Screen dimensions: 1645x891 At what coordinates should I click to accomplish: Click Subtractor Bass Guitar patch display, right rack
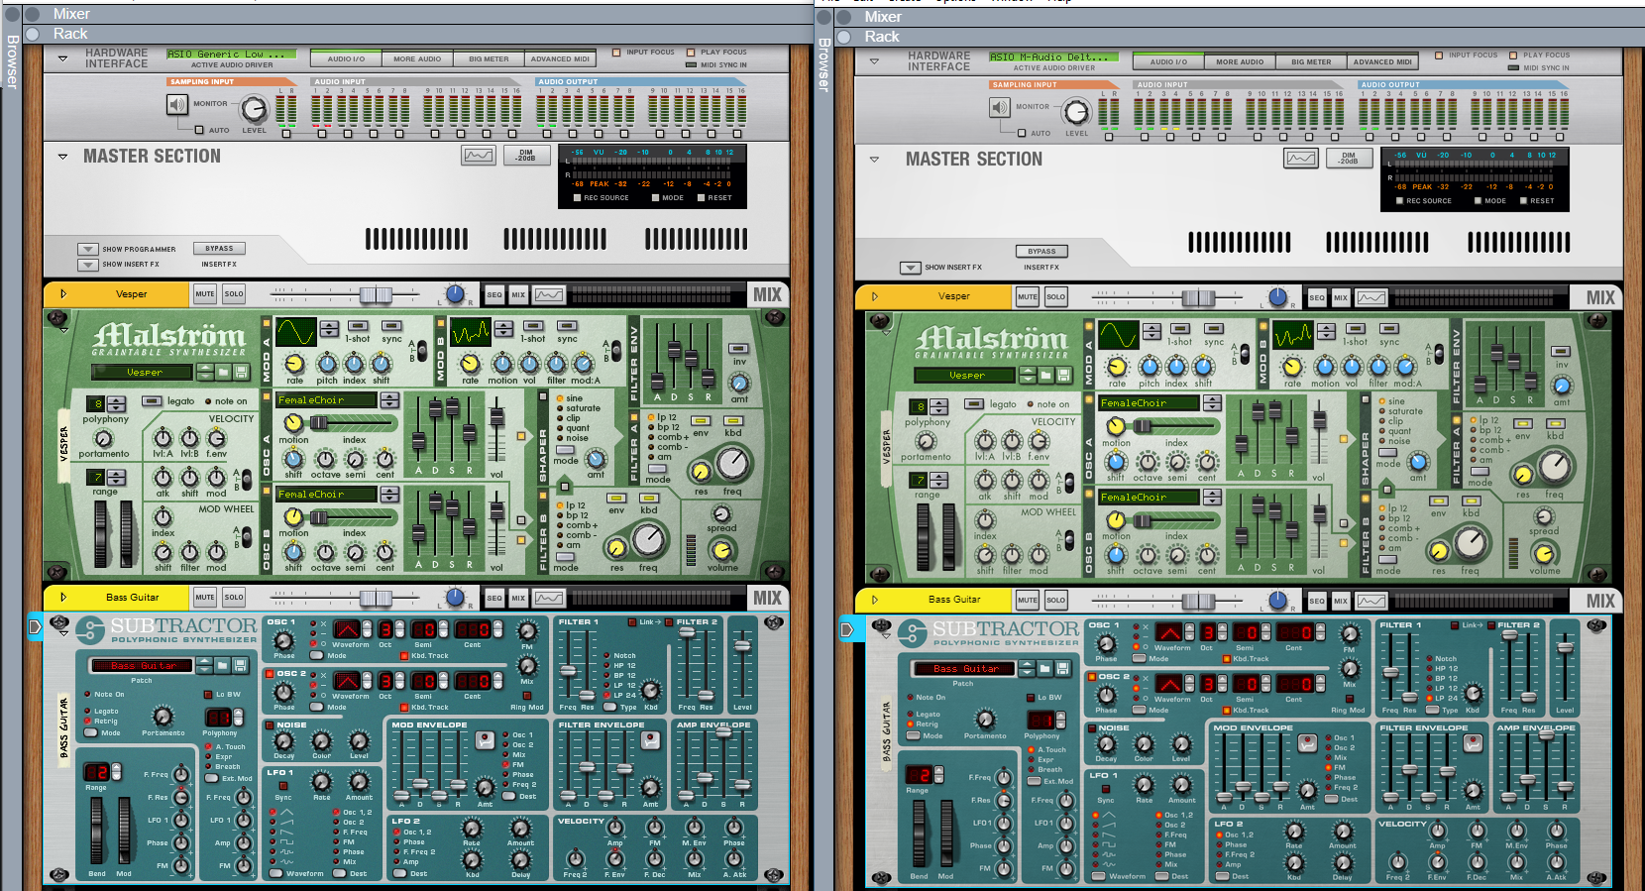[967, 668]
